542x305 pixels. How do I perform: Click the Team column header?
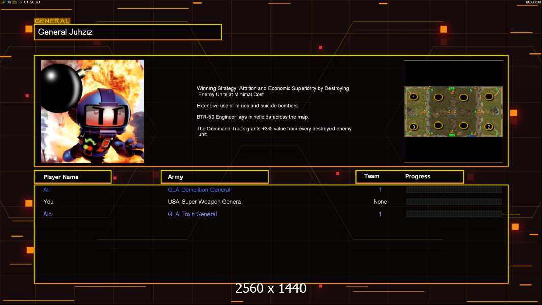[372, 176]
